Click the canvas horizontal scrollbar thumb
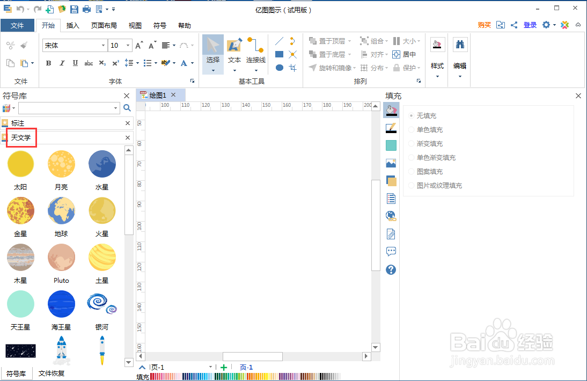The height and width of the screenshot is (381, 587). coord(253,356)
